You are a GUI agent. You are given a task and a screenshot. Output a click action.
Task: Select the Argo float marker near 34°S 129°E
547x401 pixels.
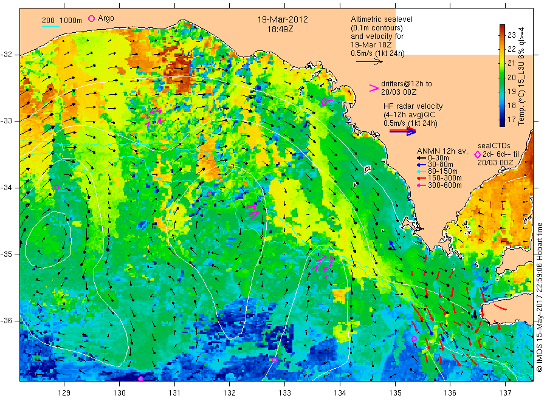tap(57, 187)
